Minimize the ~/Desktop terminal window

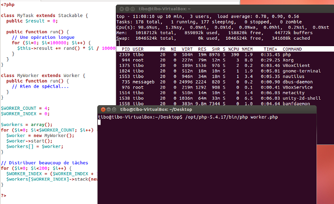coord(108,109)
